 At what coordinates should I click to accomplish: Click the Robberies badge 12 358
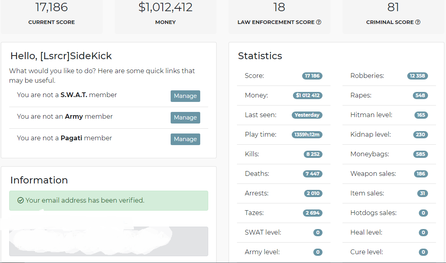click(x=417, y=76)
